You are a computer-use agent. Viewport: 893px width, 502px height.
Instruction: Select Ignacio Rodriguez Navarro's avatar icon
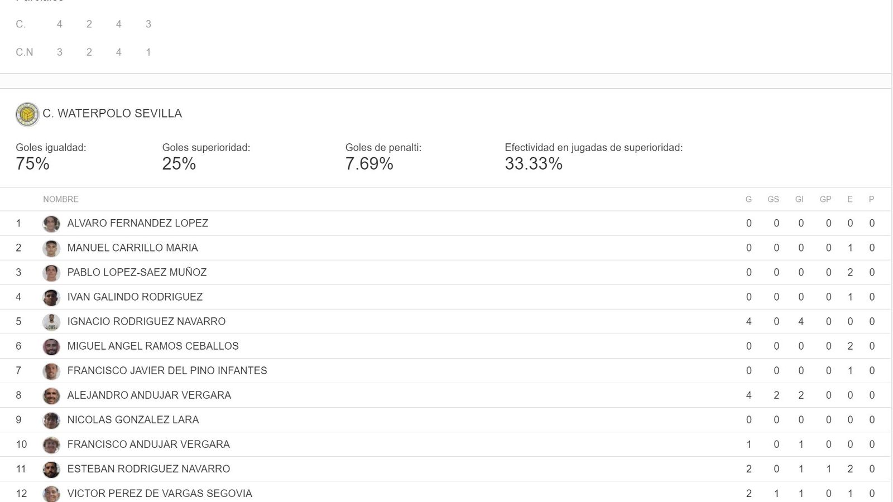[51, 322]
